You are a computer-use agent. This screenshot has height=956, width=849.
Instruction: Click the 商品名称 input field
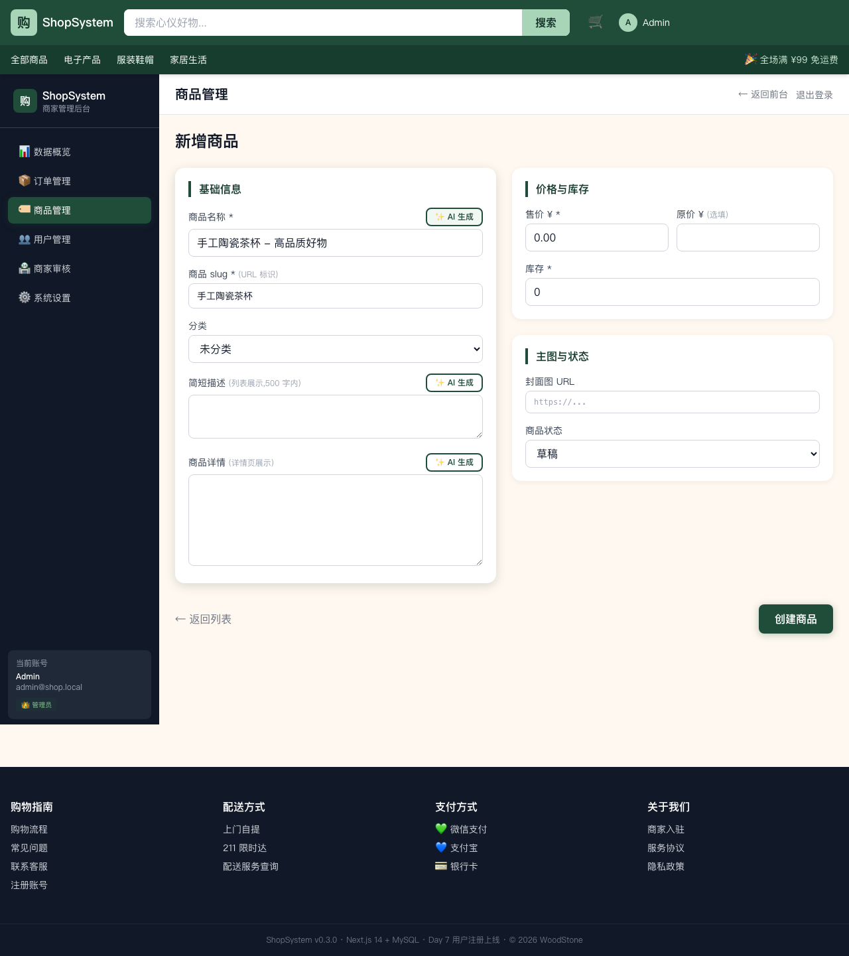336,243
